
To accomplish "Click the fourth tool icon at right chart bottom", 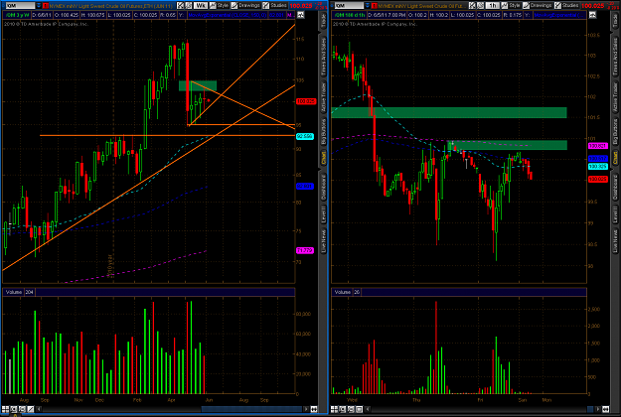I will 360,409.
